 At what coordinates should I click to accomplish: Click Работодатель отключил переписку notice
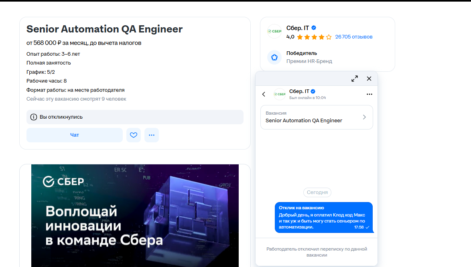point(317,252)
